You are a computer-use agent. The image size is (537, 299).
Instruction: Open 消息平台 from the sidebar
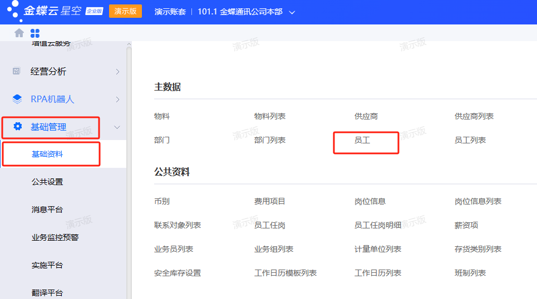(47, 210)
